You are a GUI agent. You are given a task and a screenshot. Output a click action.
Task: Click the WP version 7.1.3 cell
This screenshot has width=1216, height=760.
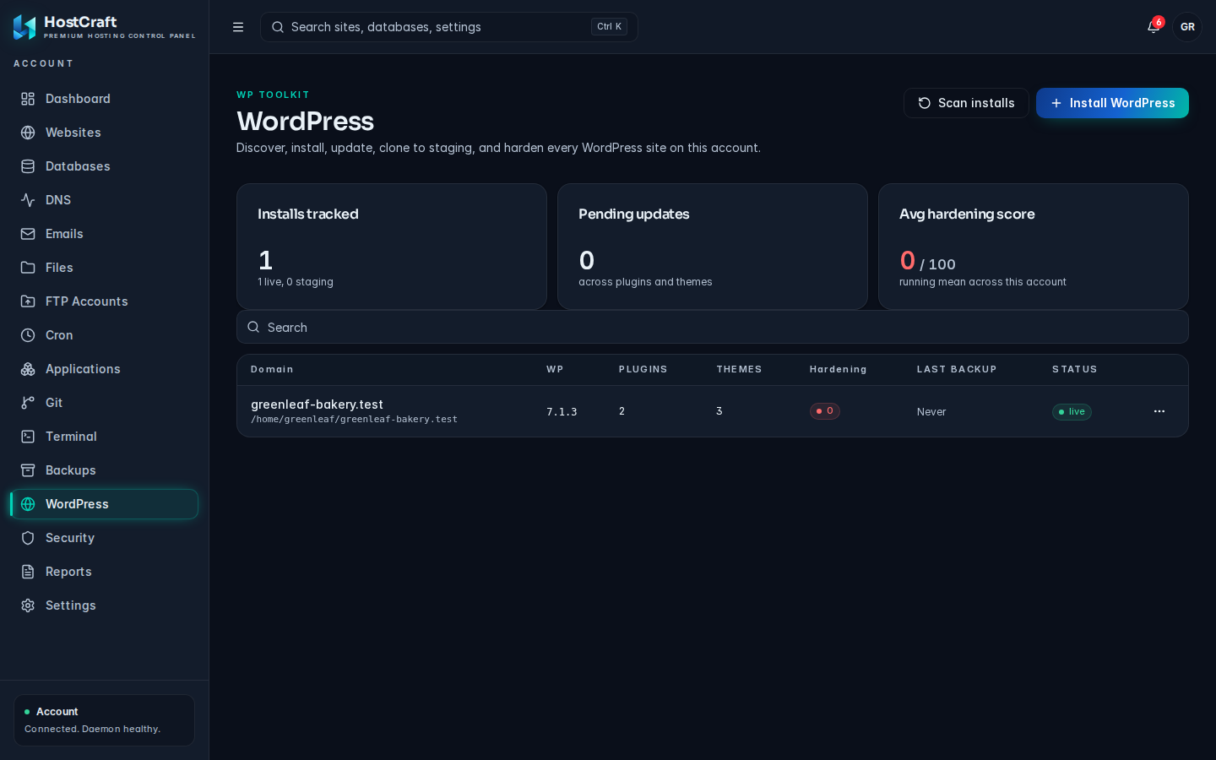562,412
